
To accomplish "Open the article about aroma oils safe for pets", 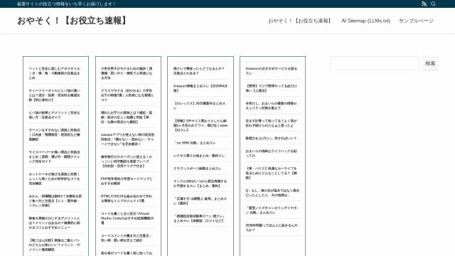I will (54, 73).
